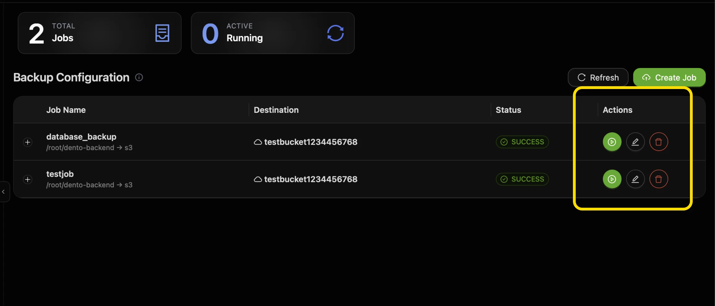Viewport: 715px width, 306px height.
Task: Create a new backup job
Action: click(x=669, y=78)
